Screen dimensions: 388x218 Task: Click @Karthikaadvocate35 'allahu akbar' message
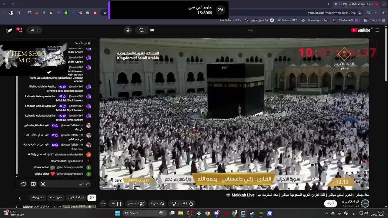click(59, 174)
